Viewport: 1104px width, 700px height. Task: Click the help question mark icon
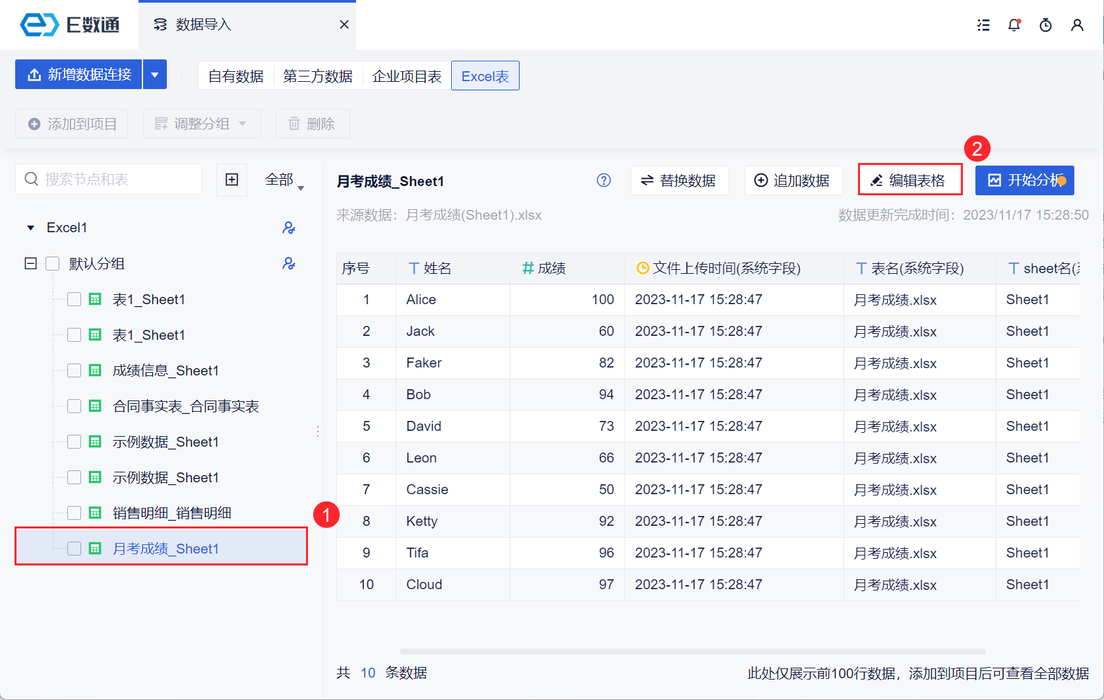tap(604, 180)
